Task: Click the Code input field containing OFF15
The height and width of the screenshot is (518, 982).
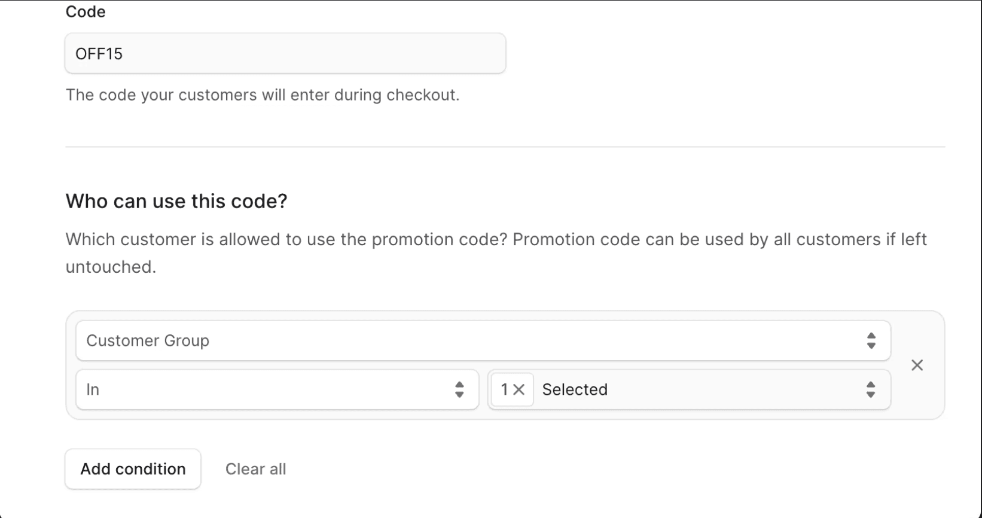Action: [x=285, y=54]
